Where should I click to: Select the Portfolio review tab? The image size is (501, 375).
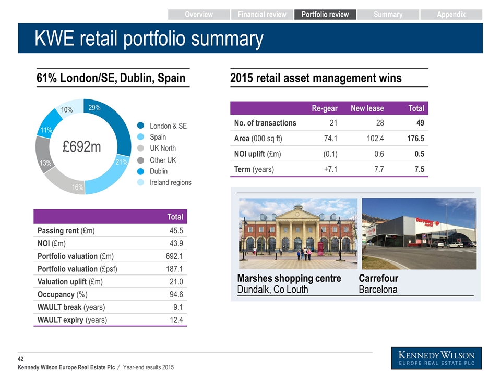[325, 15]
